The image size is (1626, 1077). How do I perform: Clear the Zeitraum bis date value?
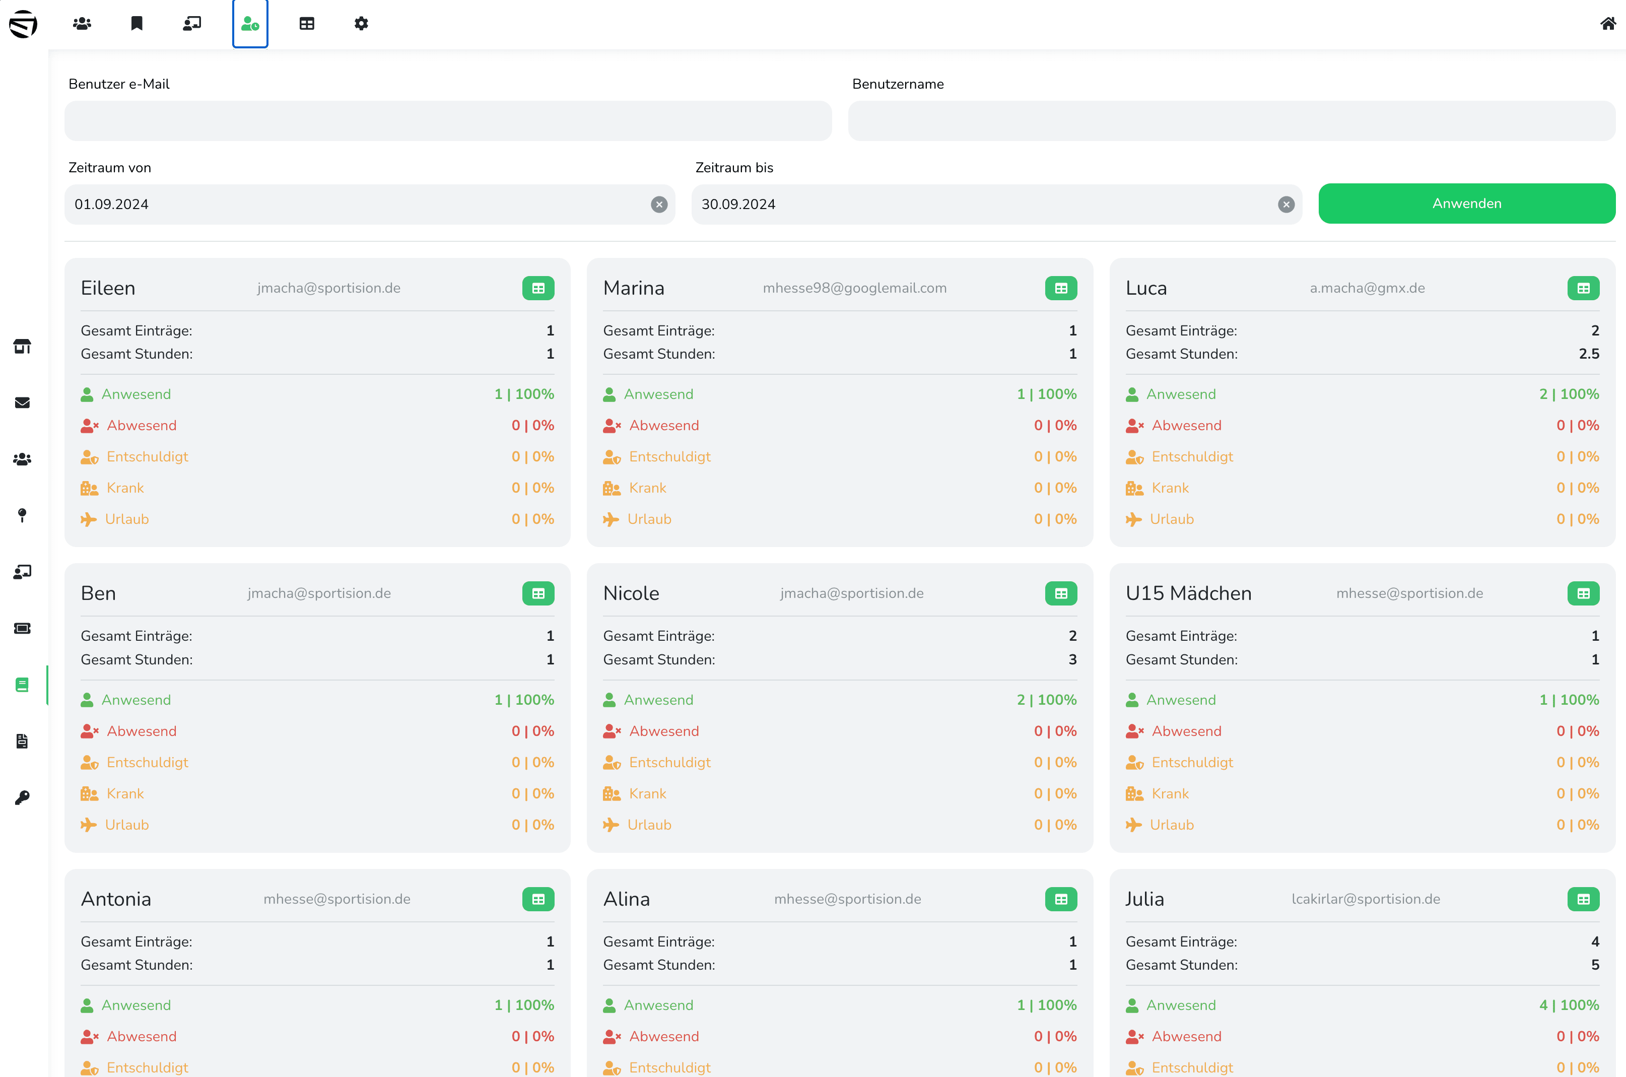point(1285,204)
